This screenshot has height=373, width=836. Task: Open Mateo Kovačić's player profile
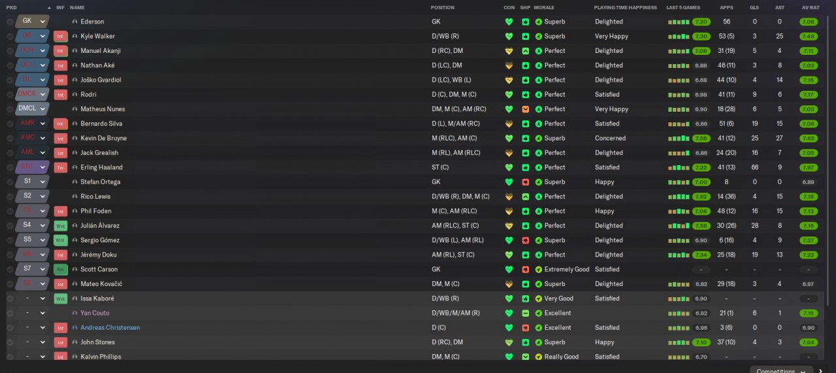[101, 284]
